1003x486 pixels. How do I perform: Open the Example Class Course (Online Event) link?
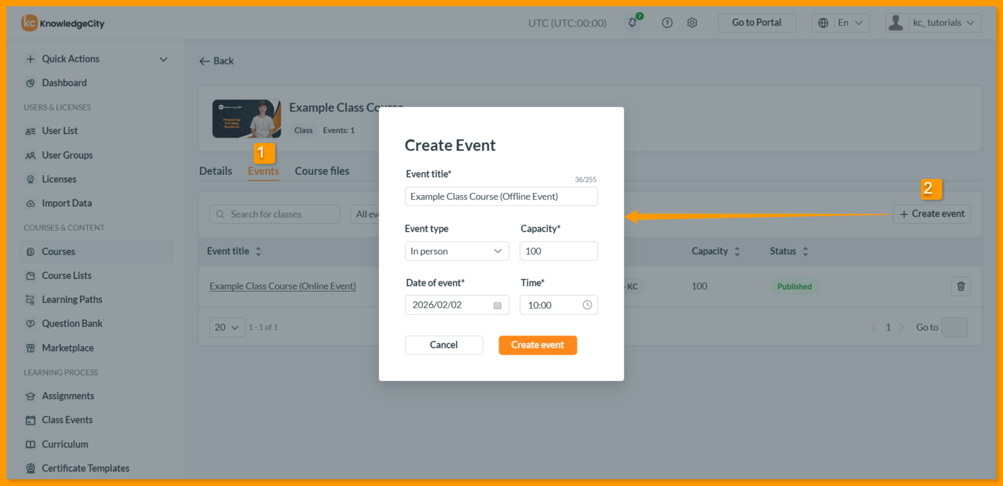pyautogui.click(x=283, y=286)
